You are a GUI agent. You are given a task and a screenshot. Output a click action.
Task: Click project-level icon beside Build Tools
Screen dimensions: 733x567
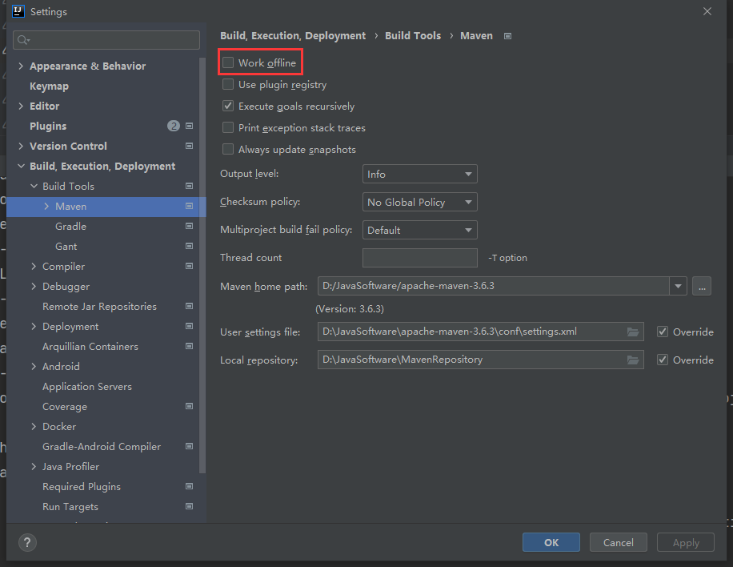pyautogui.click(x=190, y=186)
